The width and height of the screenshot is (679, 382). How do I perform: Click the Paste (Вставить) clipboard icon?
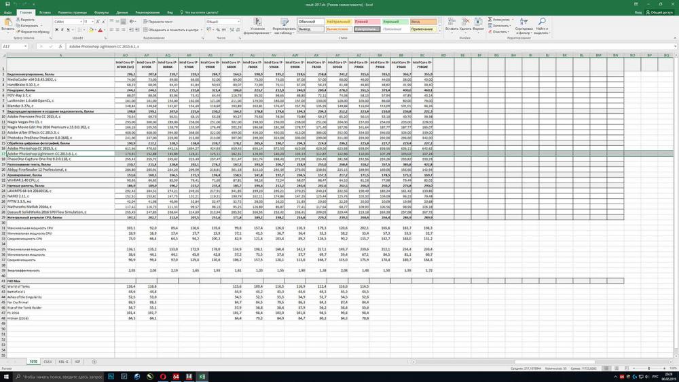(x=7, y=22)
